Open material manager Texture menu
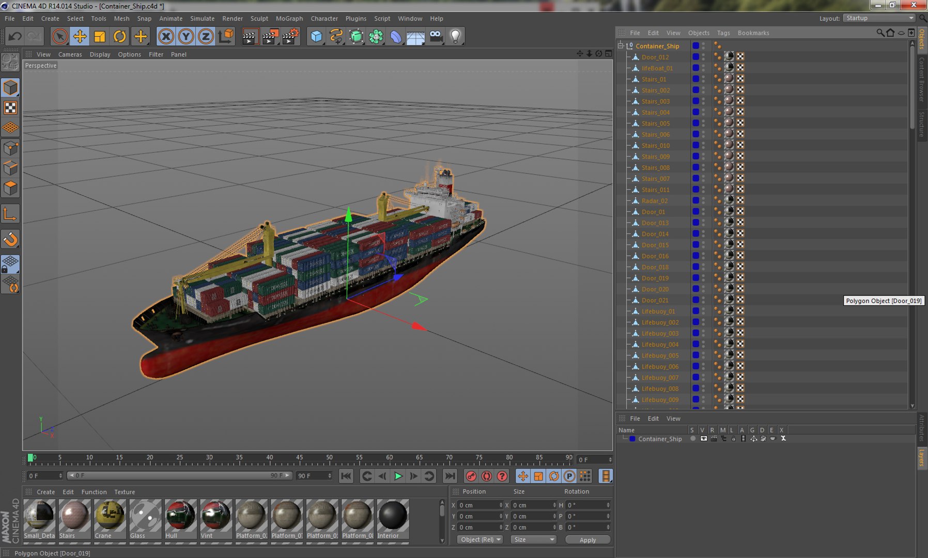Viewport: 928px width, 558px height. tap(125, 492)
